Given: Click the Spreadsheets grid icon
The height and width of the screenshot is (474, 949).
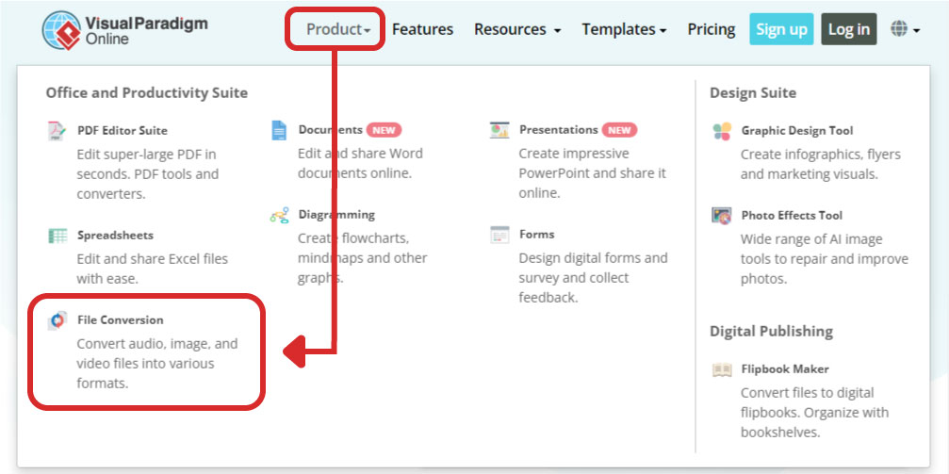Looking at the screenshot, I should [x=57, y=236].
